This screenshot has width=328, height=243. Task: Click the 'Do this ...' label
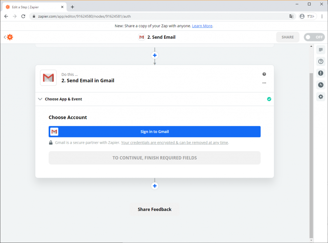(x=70, y=75)
